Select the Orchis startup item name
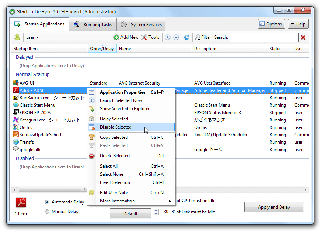The image size is (322, 233). tap(26, 127)
